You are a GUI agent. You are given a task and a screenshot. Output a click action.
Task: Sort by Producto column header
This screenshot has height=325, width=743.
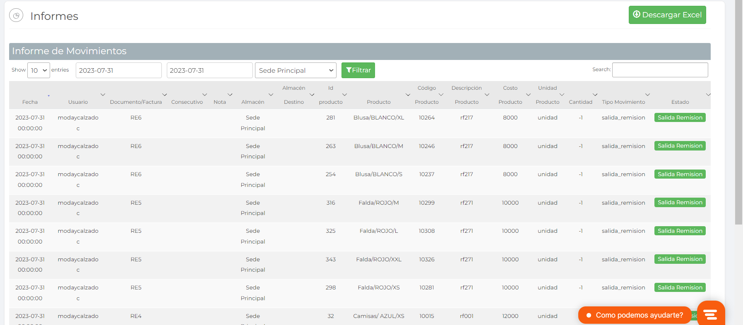[x=379, y=102]
